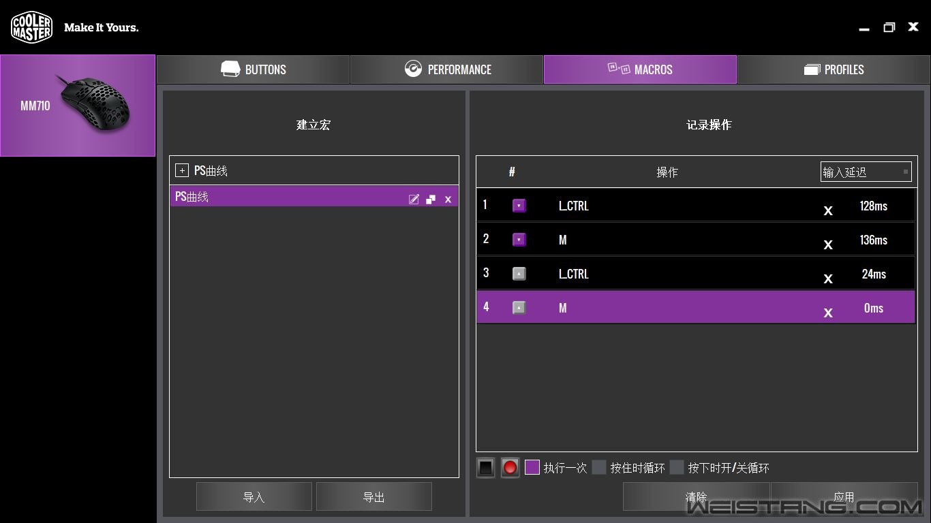931x523 pixels.
Task: Open the BUTTONS tab
Action: pyautogui.click(x=253, y=69)
